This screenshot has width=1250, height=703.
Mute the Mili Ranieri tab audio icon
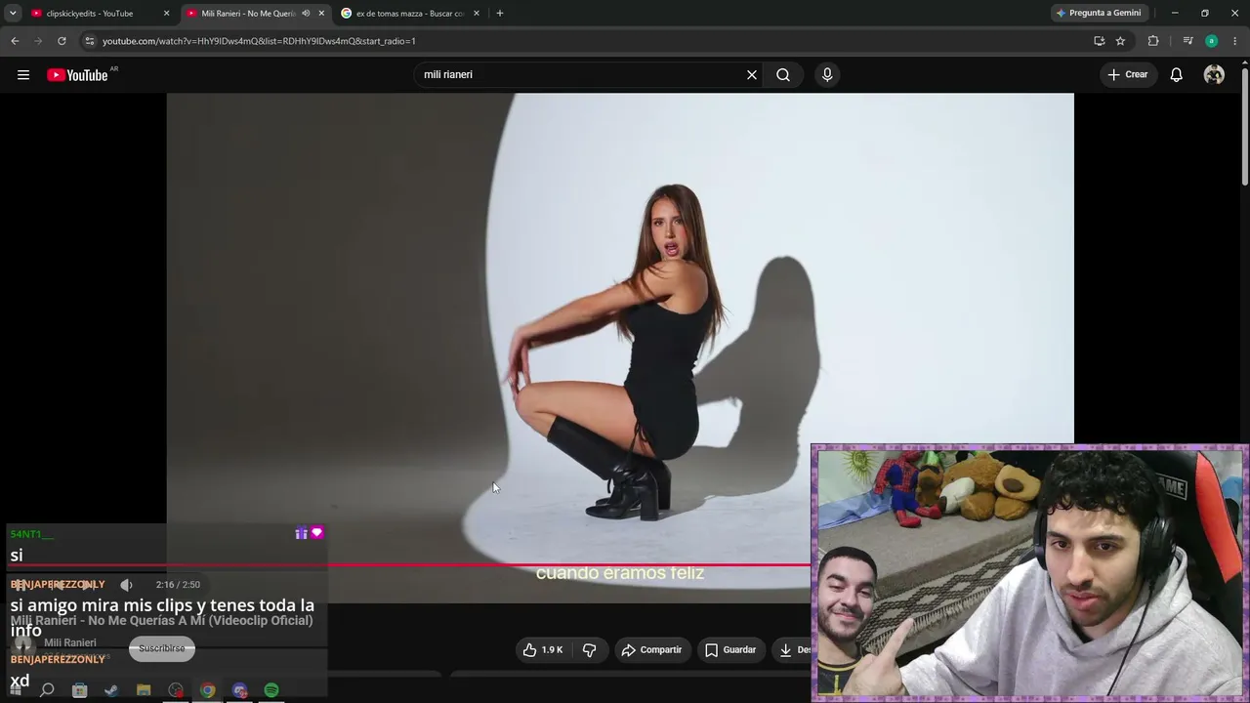(x=306, y=14)
